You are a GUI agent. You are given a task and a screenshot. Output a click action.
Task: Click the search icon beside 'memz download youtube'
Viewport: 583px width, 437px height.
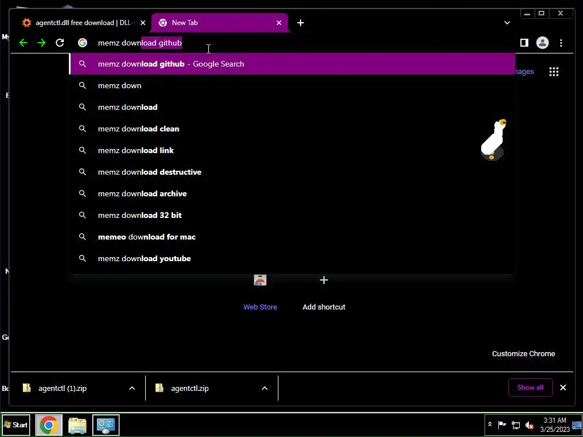83,258
